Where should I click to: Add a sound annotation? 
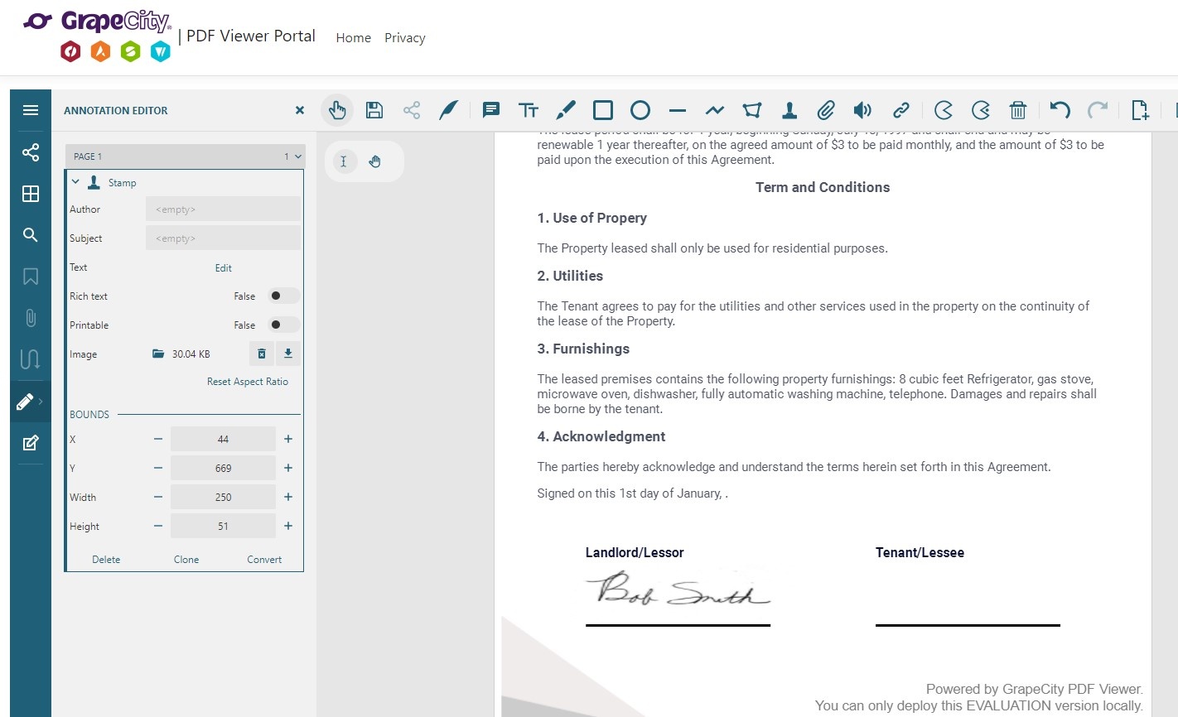[x=863, y=110]
